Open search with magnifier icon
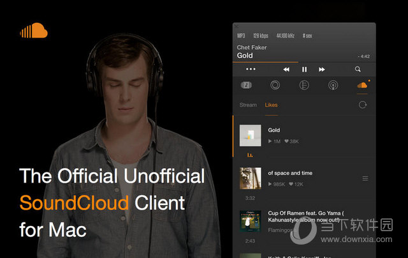Screen dimensions: 408x258 tap(358, 69)
